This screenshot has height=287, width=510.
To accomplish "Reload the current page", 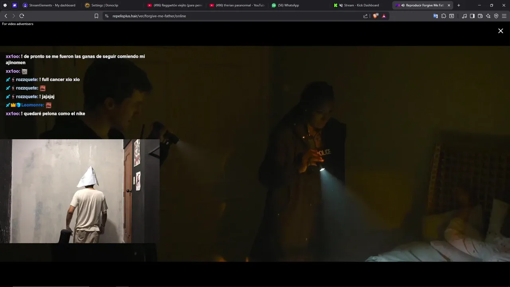I will [x=22, y=16].
